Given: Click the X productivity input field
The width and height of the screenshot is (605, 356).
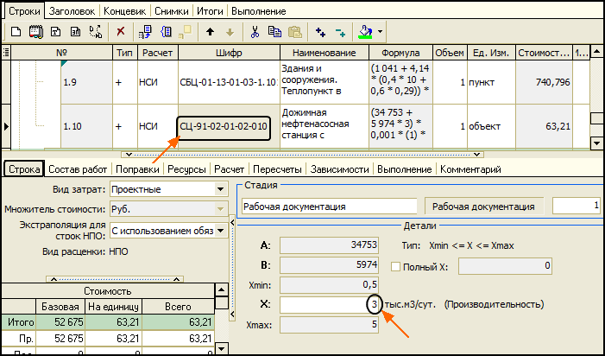Looking at the screenshot, I should (329, 304).
